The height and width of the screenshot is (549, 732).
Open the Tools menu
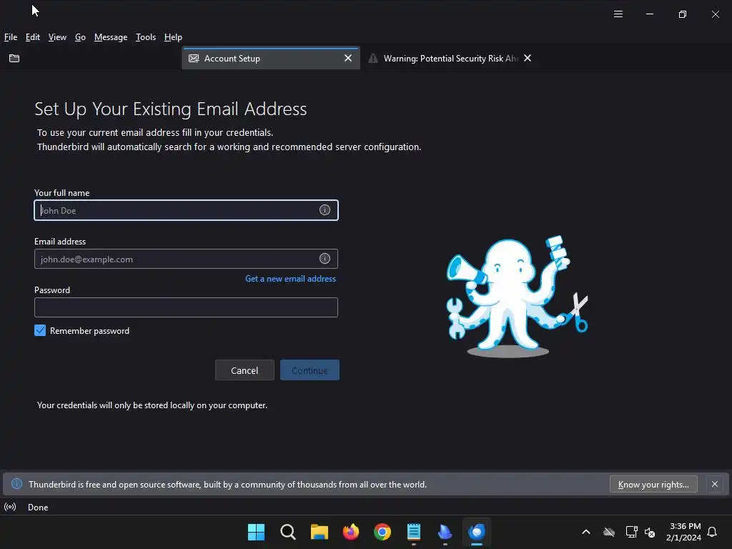coord(146,37)
